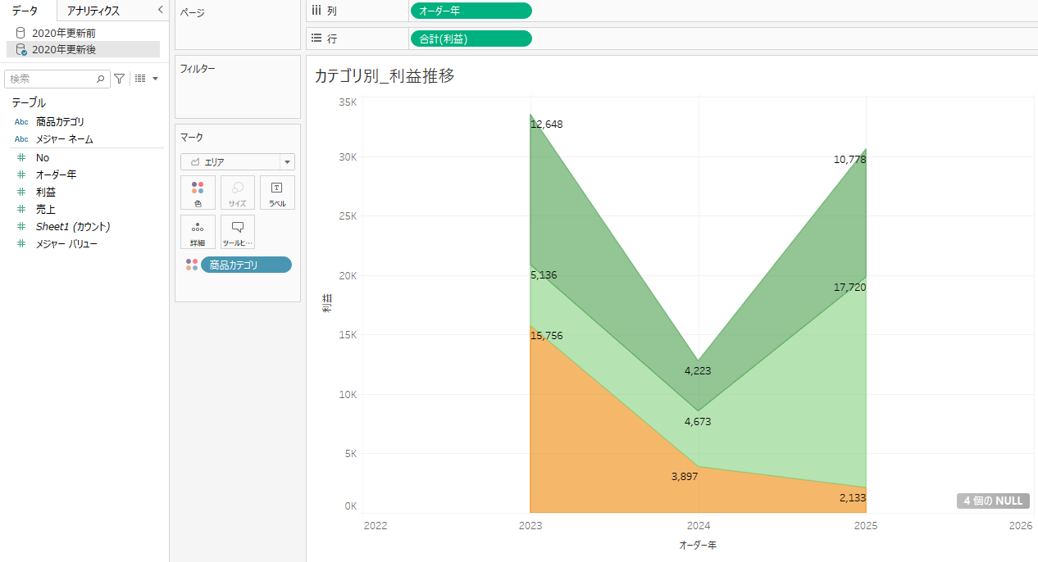Click the search magnifier icon in data pane
Image resolution: width=1038 pixels, height=562 pixels.
101,79
